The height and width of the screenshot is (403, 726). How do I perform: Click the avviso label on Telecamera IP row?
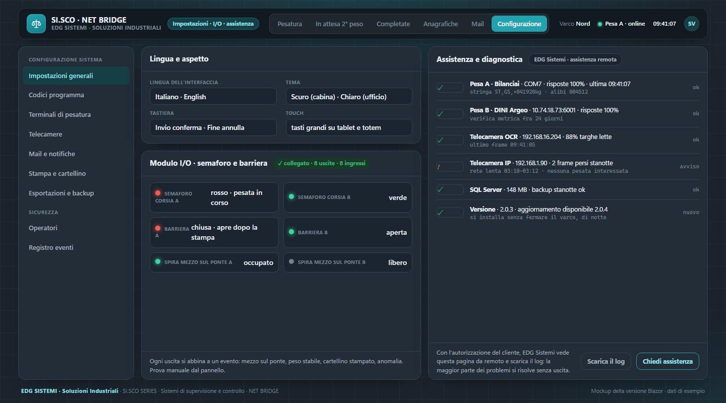pos(689,166)
